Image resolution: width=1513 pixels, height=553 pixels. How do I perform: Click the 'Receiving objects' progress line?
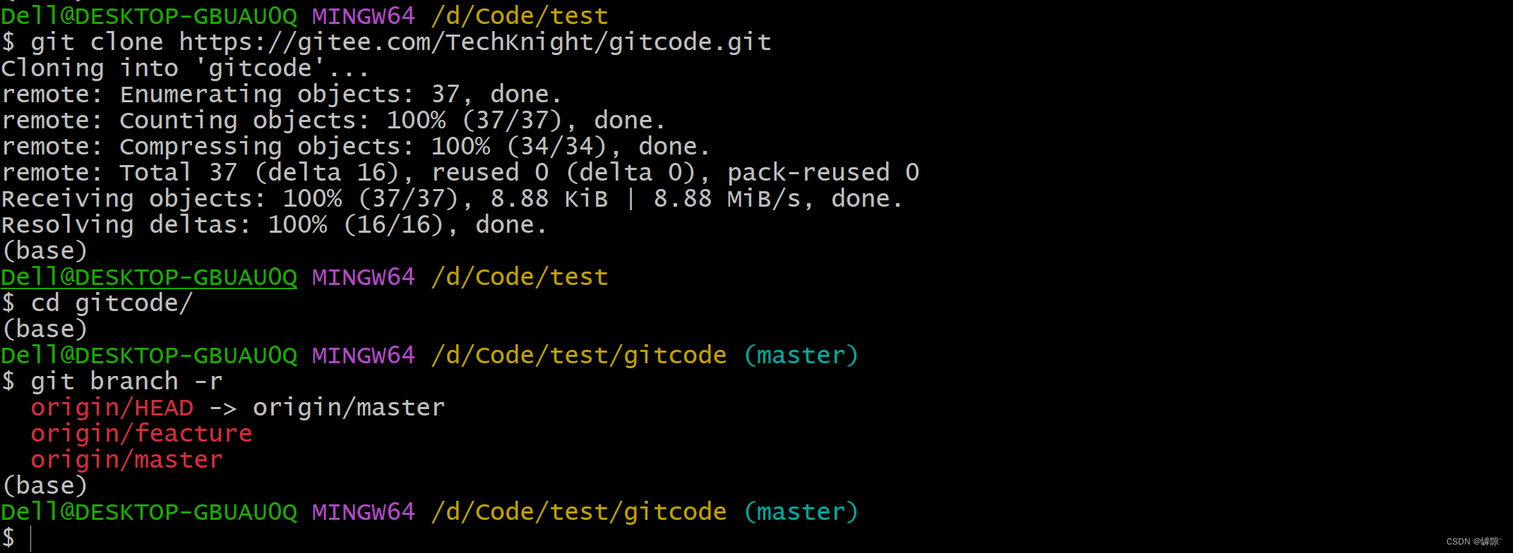point(452,199)
